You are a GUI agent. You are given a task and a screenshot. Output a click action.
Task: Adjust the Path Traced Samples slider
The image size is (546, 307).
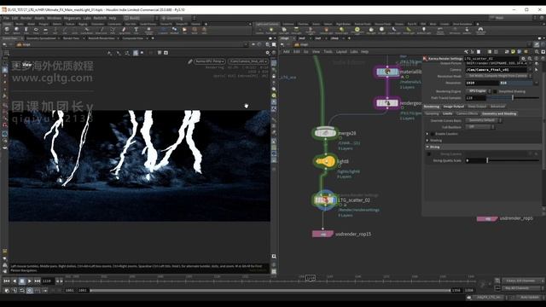(x=513, y=98)
